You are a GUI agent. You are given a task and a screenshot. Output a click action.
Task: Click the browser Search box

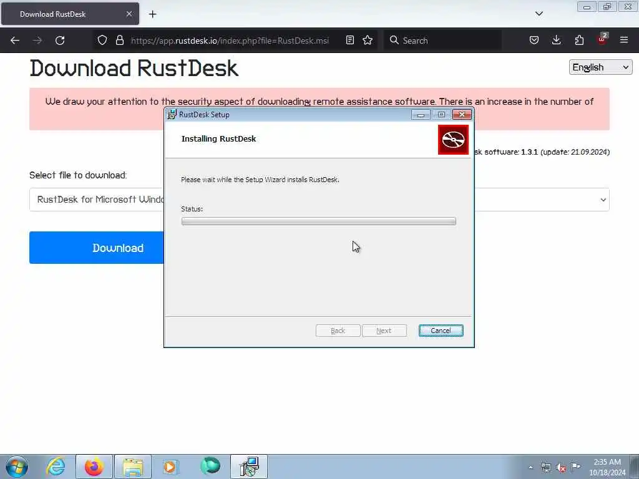tap(442, 41)
